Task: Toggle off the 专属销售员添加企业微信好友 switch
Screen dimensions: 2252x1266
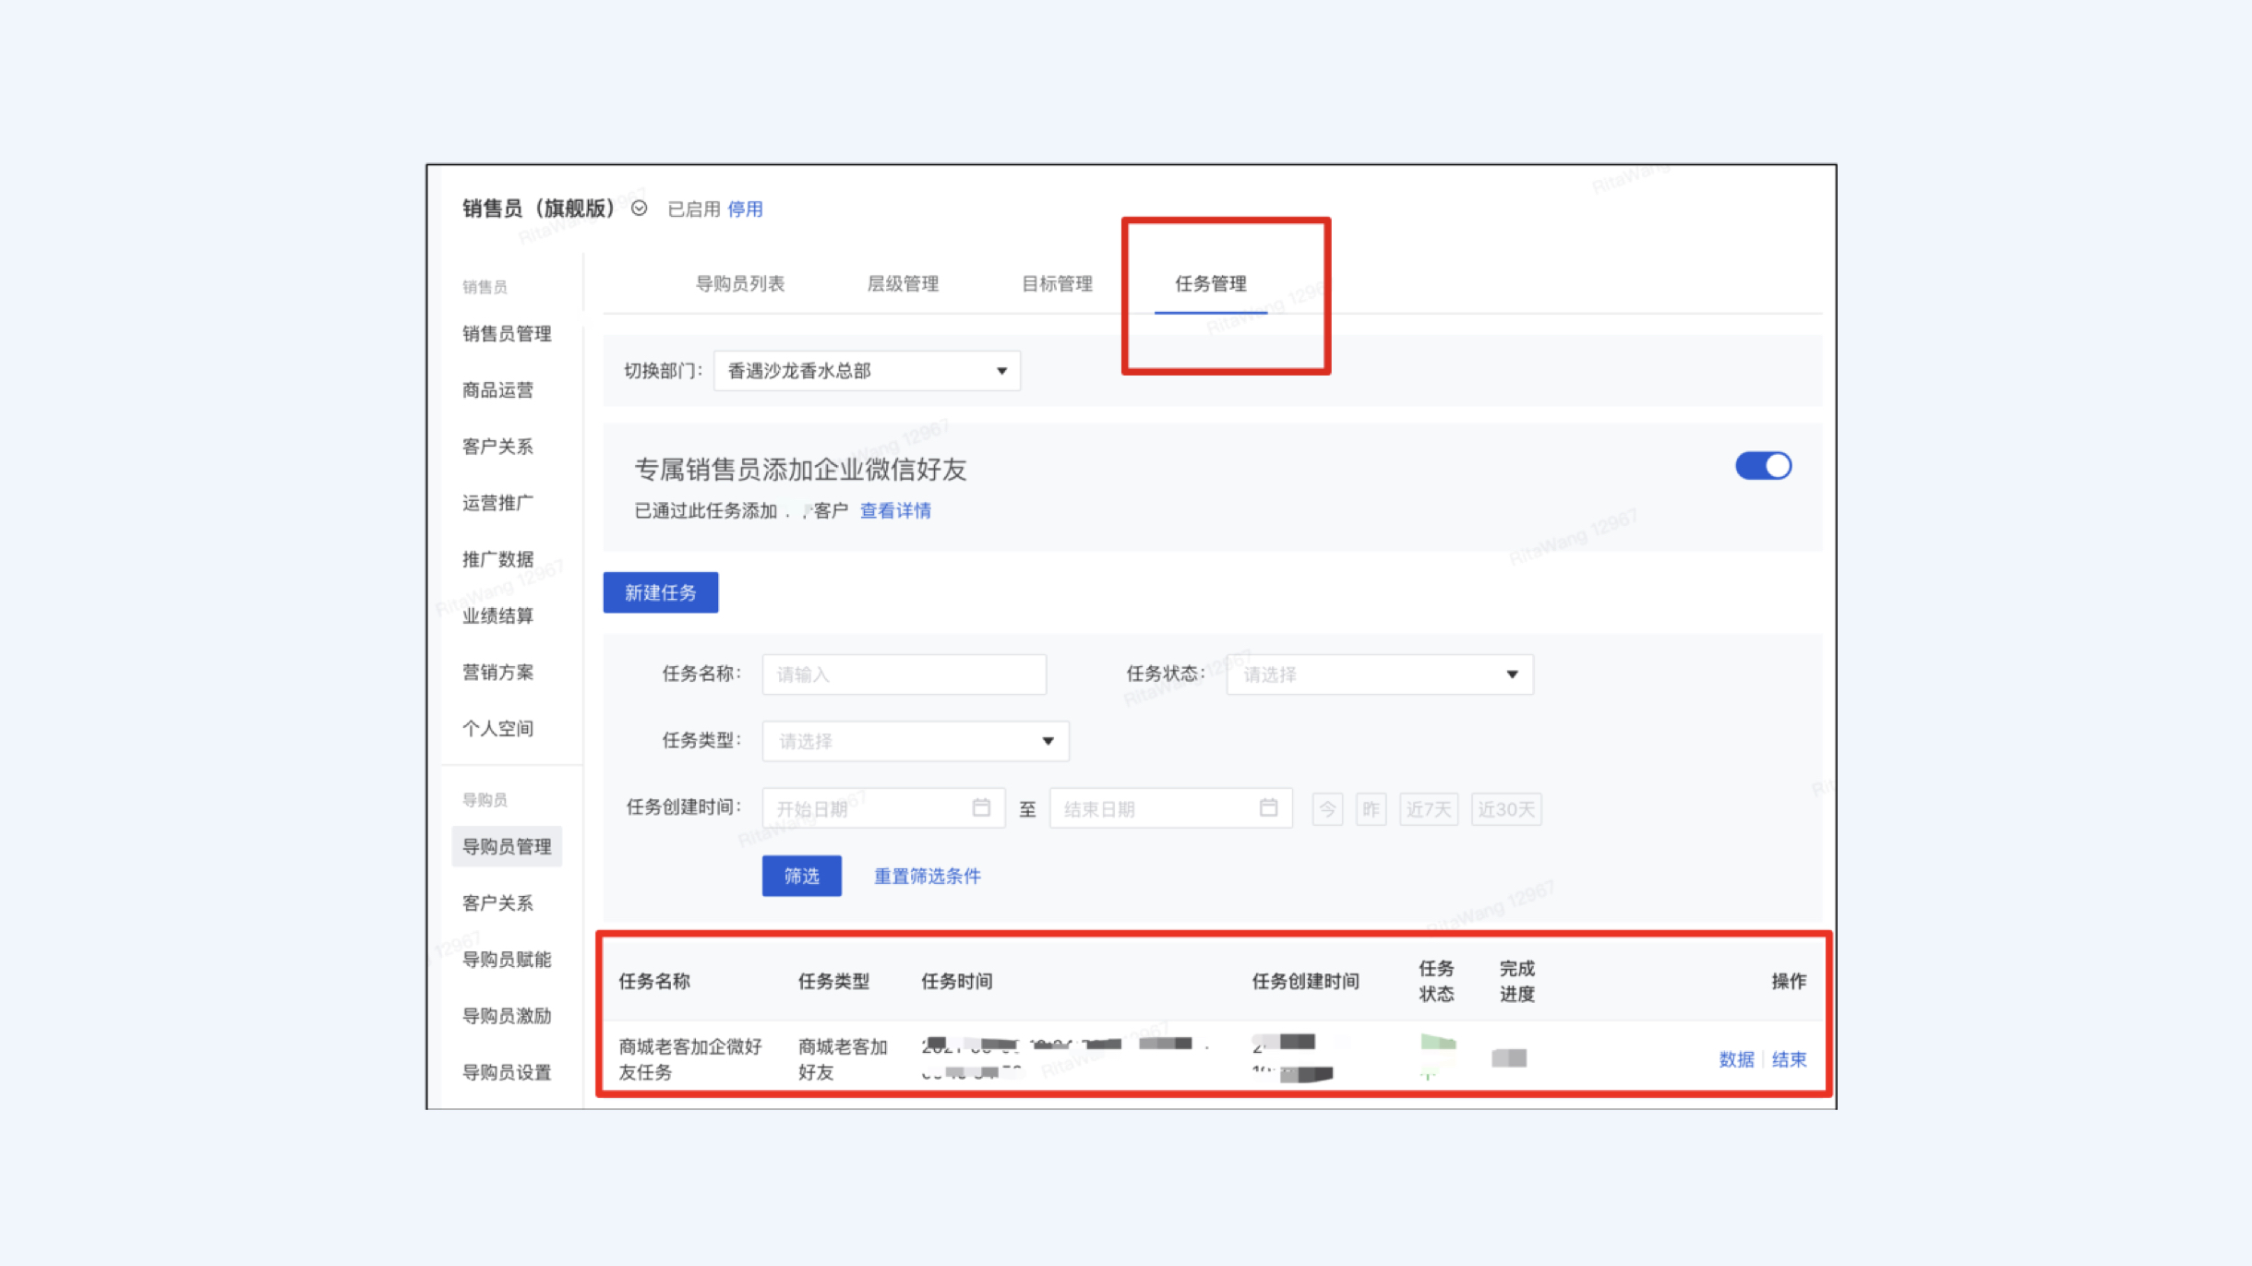Action: click(x=1763, y=466)
